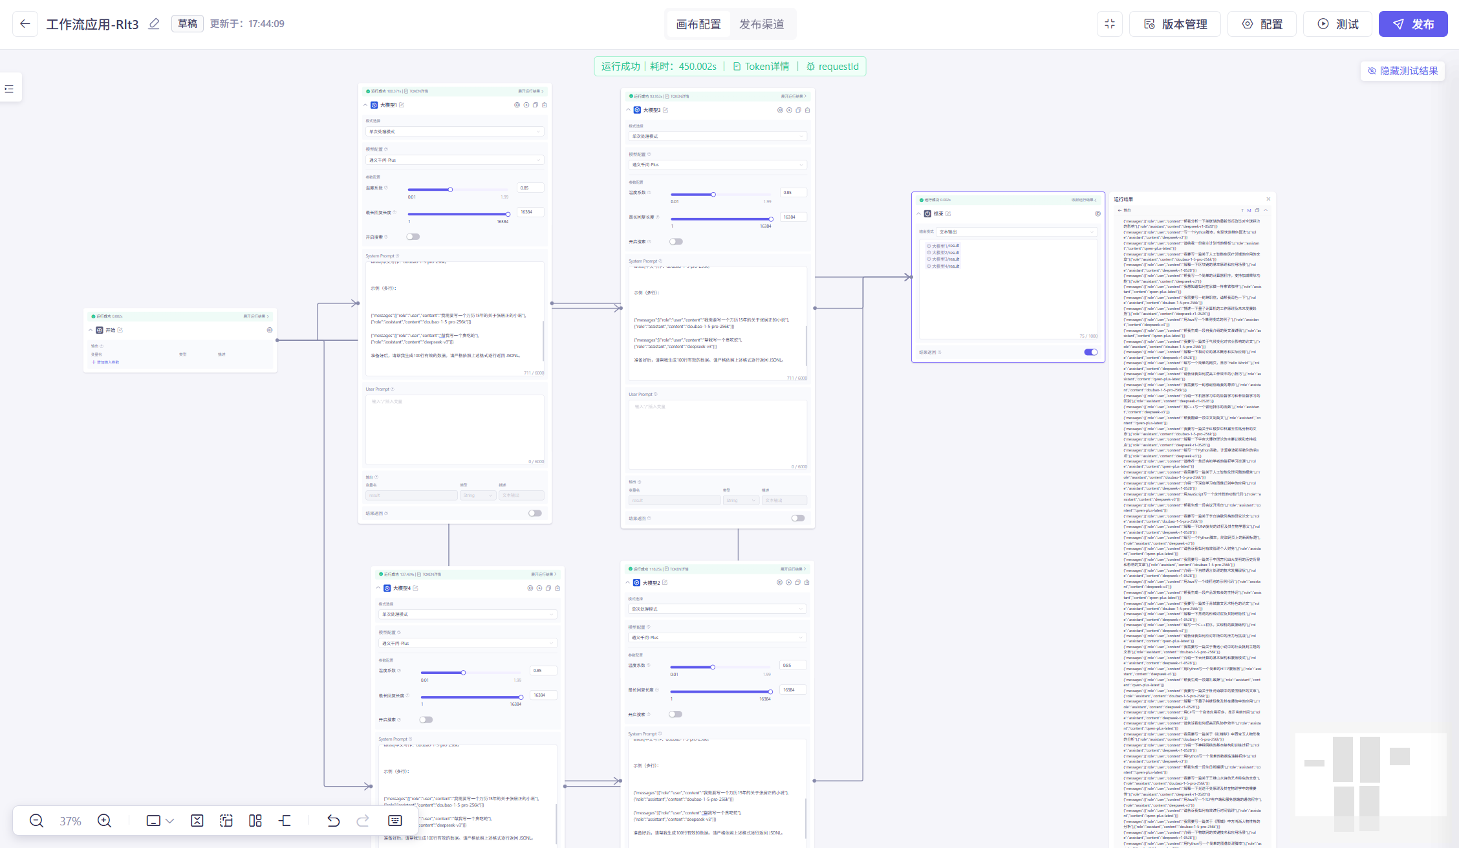The image size is (1459, 848).
Task: Toggle 结果返回 switch in 结束 node
Action: 1090,353
